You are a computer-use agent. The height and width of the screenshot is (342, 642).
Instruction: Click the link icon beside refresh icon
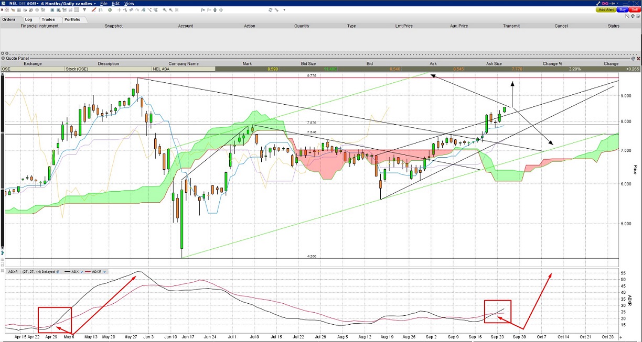pyautogui.click(x=276, y=9)
